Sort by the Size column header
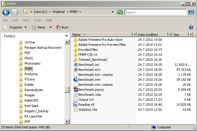Viewport: 197px width, 131px height. [180, 35]
